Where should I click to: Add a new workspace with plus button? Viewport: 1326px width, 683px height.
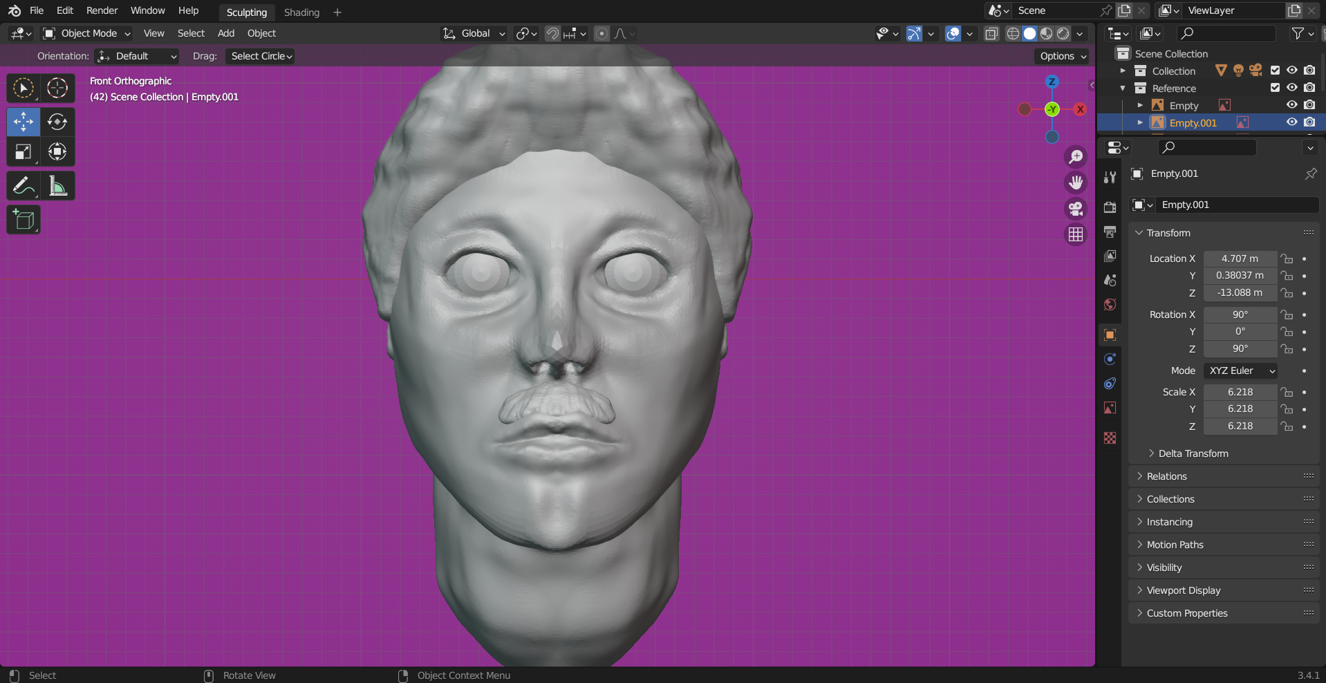click(x=337, y=12)
